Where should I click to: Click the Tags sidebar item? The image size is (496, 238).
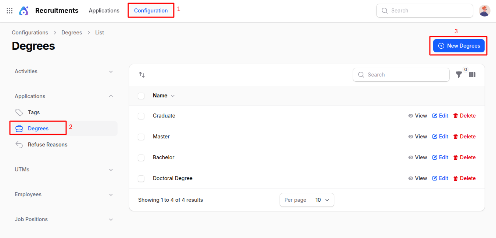coord(33,112)
